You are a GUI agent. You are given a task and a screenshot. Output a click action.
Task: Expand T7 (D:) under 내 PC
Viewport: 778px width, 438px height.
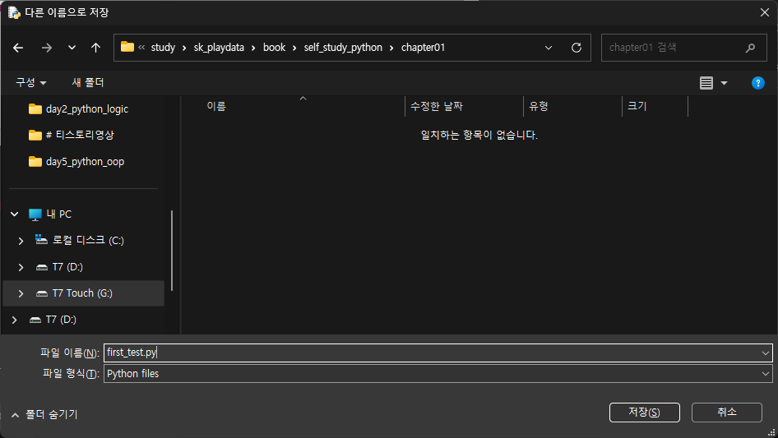[21, 267]
